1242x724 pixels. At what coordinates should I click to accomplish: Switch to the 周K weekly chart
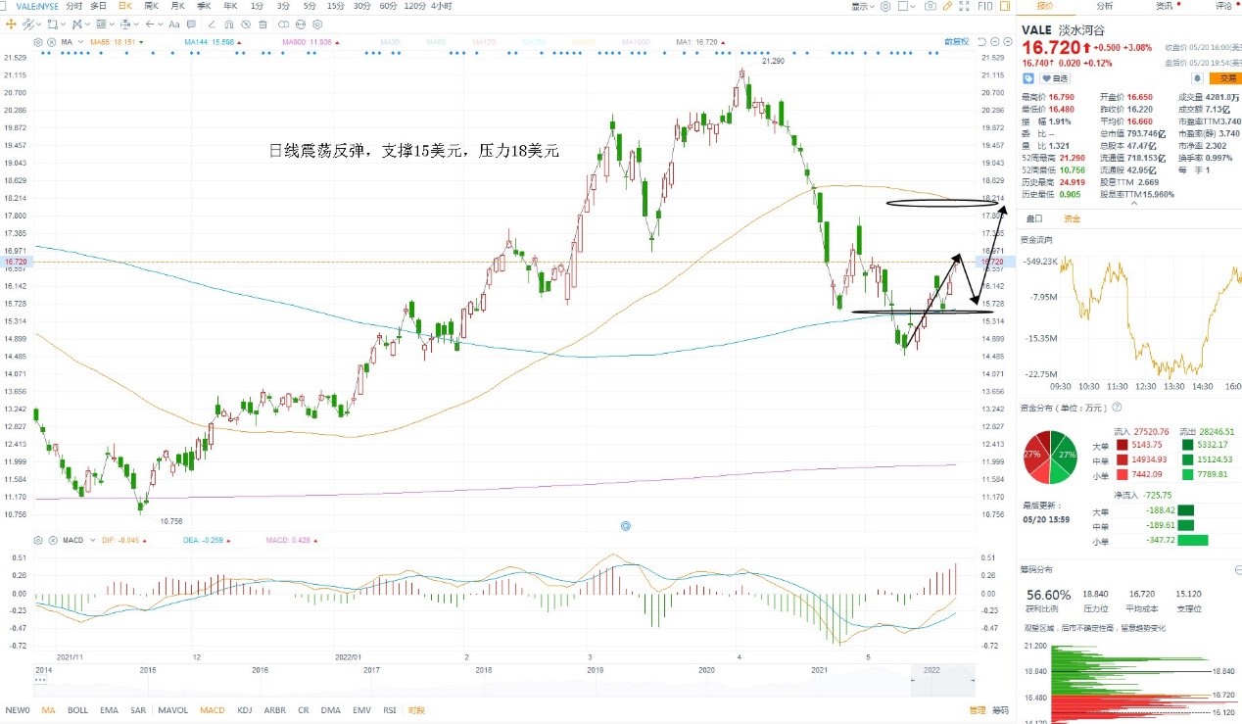pos(151,6)
